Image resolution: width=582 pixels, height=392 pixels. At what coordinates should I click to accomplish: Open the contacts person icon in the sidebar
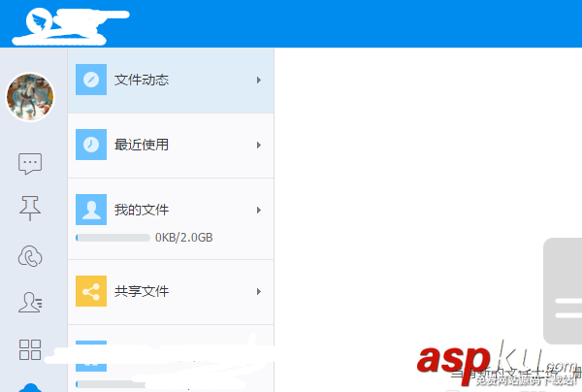click(x=30, y=302)
